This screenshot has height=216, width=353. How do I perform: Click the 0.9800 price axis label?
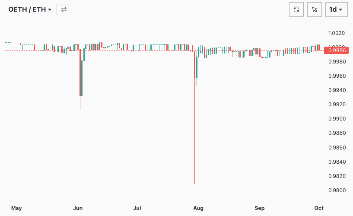(x=337, y=191)
